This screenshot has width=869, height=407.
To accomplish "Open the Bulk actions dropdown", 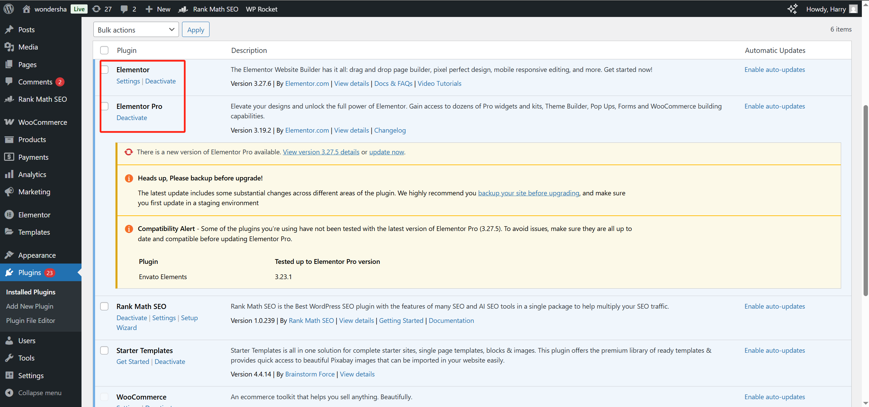I will [x=136, y=30].
